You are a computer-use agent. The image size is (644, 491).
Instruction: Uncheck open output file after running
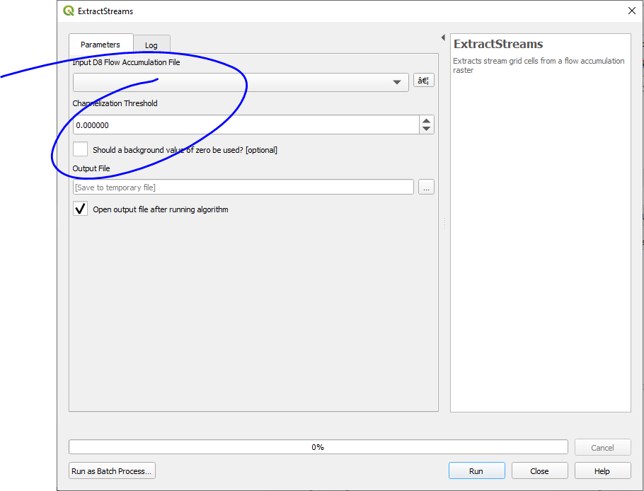pyautogui.click(x=81, y=209)
